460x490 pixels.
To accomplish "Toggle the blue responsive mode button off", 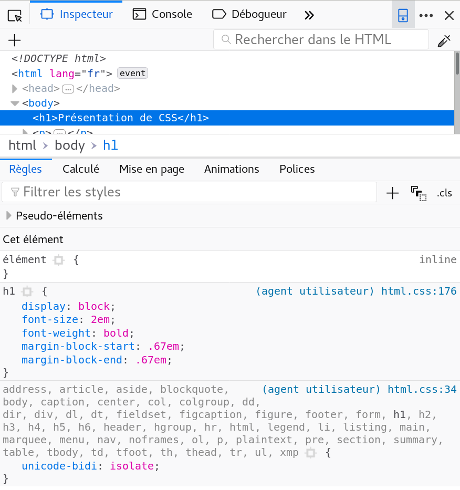I will (402, 15).
